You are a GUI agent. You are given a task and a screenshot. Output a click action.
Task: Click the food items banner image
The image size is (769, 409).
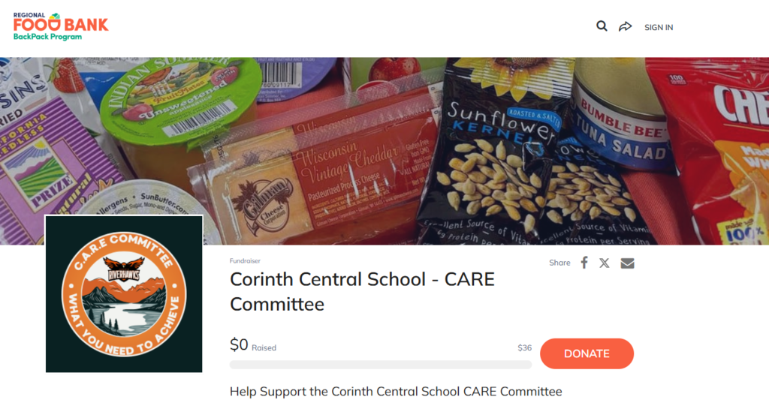[x=384, y=151]
